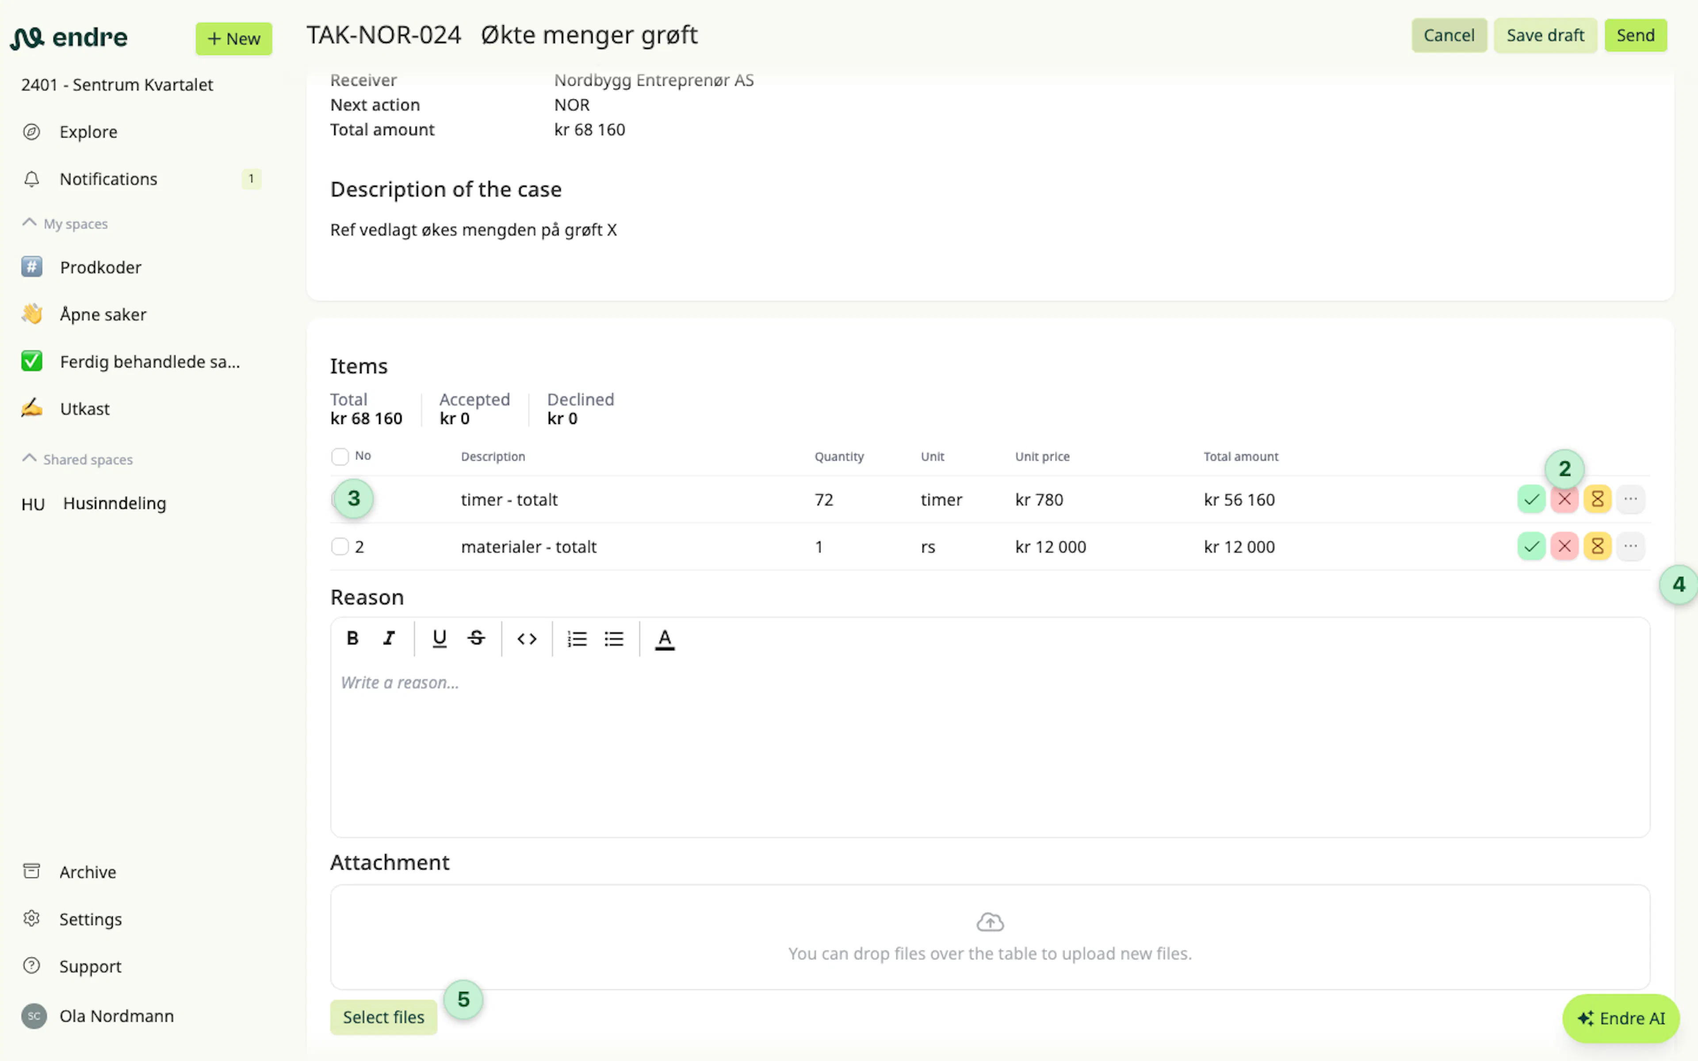Viewport: 1698px width, 1061px height.
Task: Accept the materialer - totalt item
Action: tap(1531, 546)
